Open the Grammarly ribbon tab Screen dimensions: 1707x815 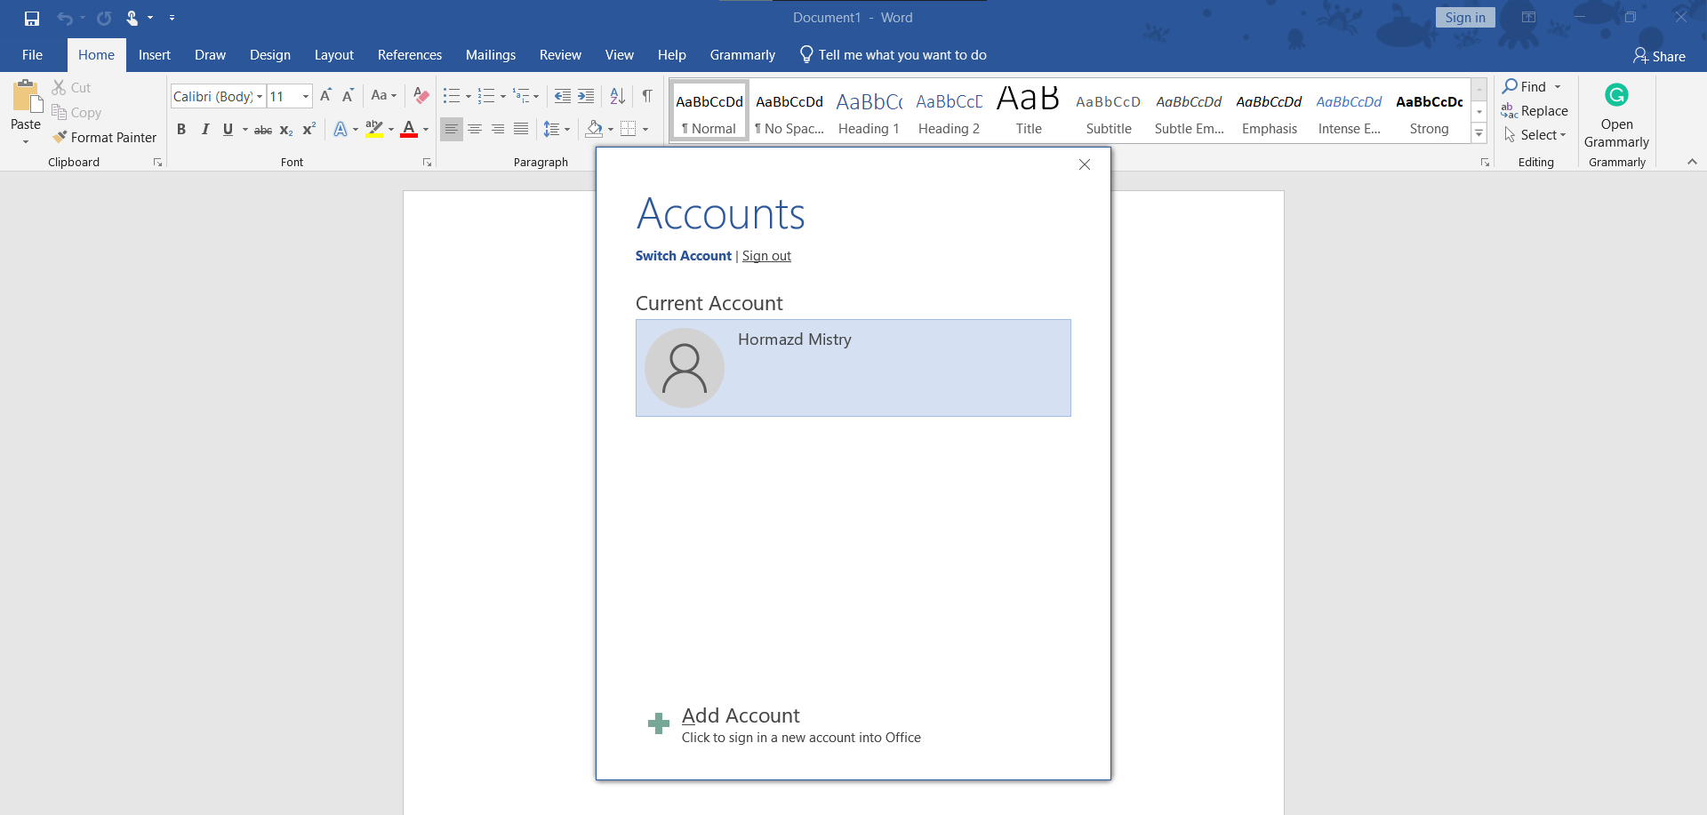[742, 55]
